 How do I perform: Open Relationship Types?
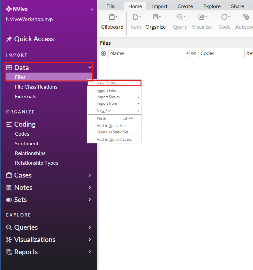tap(36, 163)
